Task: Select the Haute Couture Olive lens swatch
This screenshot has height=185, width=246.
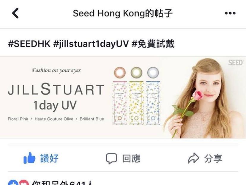Action: click(136, 72)
